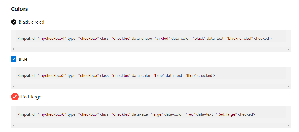Click the data-size "large" value in code
The image size is (299, 132).
(157, 114)
